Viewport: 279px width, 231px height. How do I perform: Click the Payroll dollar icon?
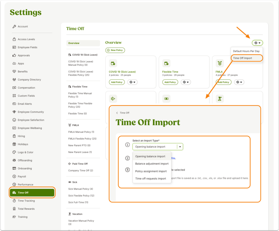14,177
